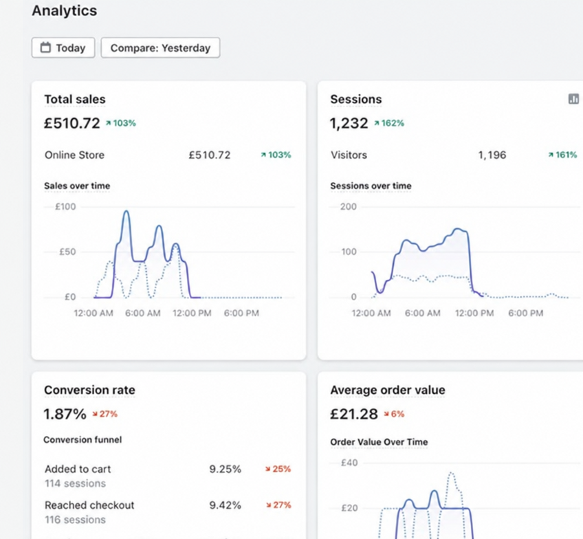Click the £510.72 total sales figure
The height and width of the screenshot is (539, 583).
pos(72,123)
